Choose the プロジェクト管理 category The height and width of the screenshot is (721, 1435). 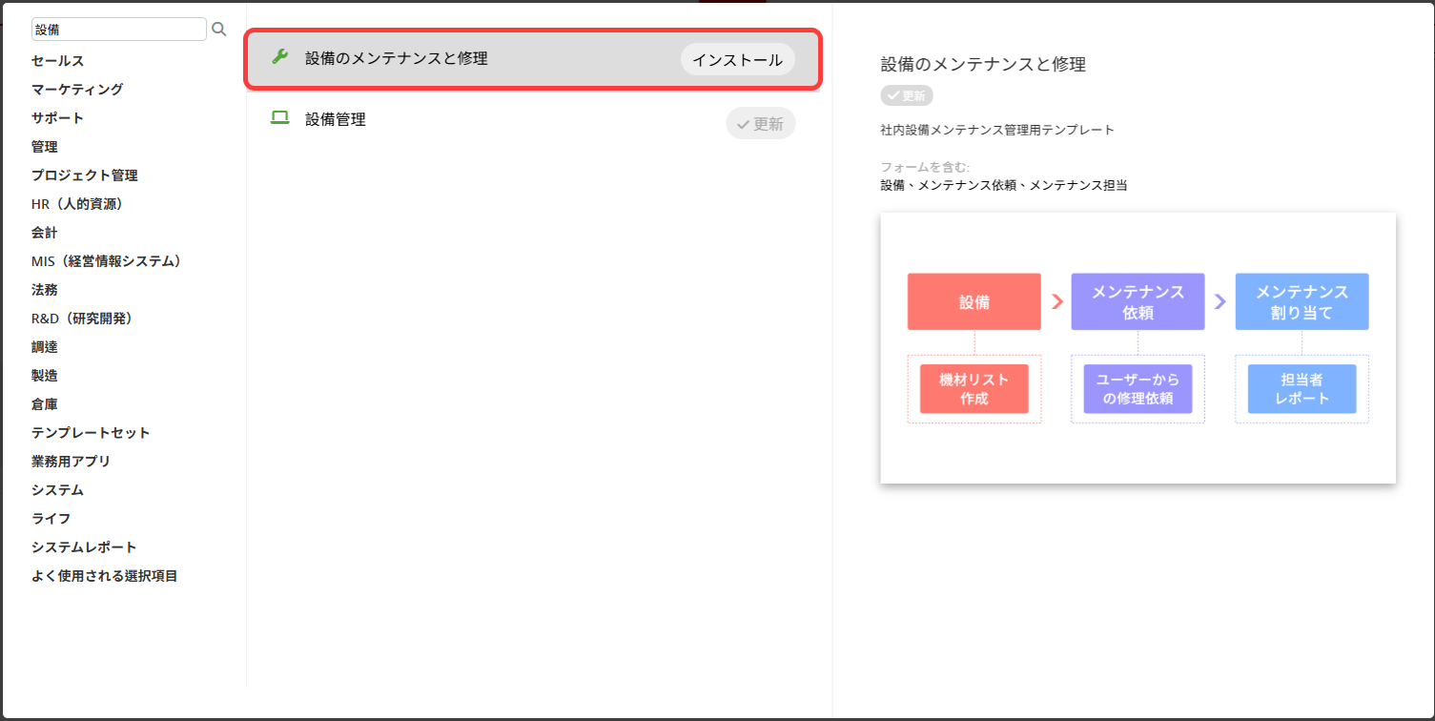tap(84, 175)
